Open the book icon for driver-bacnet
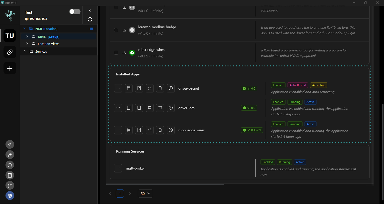This screenshot has height=204, width=384. click(x=139, y=88)
